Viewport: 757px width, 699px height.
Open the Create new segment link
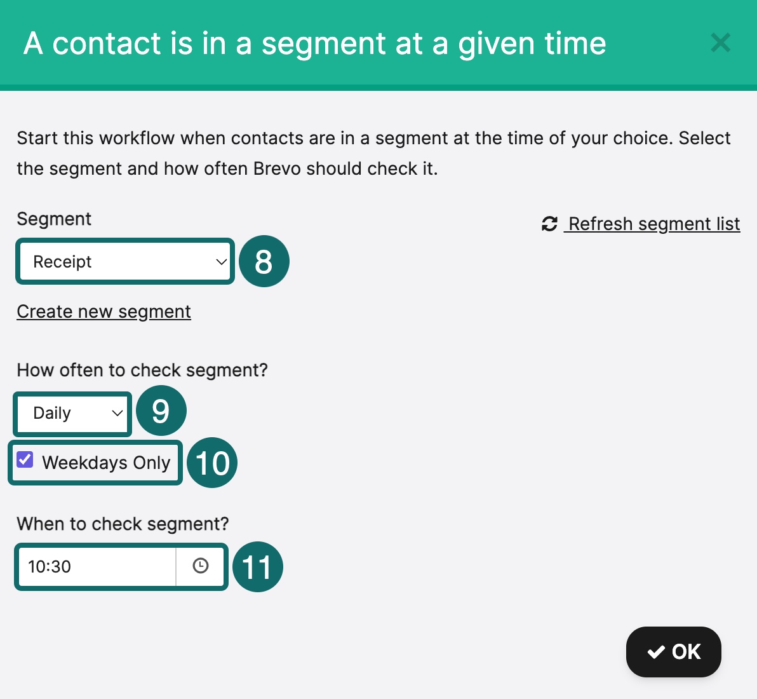[x=104, y=311]
